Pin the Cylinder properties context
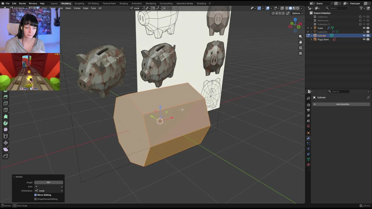This screenshot has width=372, height=209. pyautogui.click(x=368, y=98)
